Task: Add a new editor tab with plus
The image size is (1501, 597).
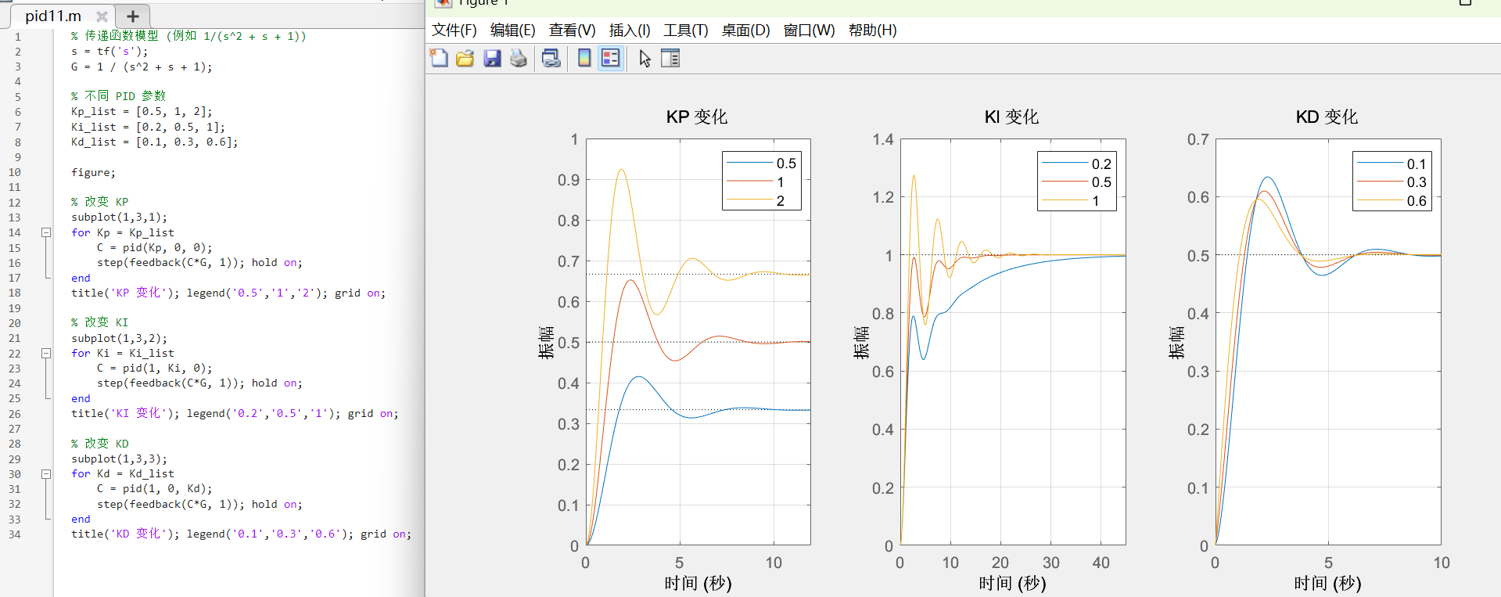Action: click(x=133, y=16)
